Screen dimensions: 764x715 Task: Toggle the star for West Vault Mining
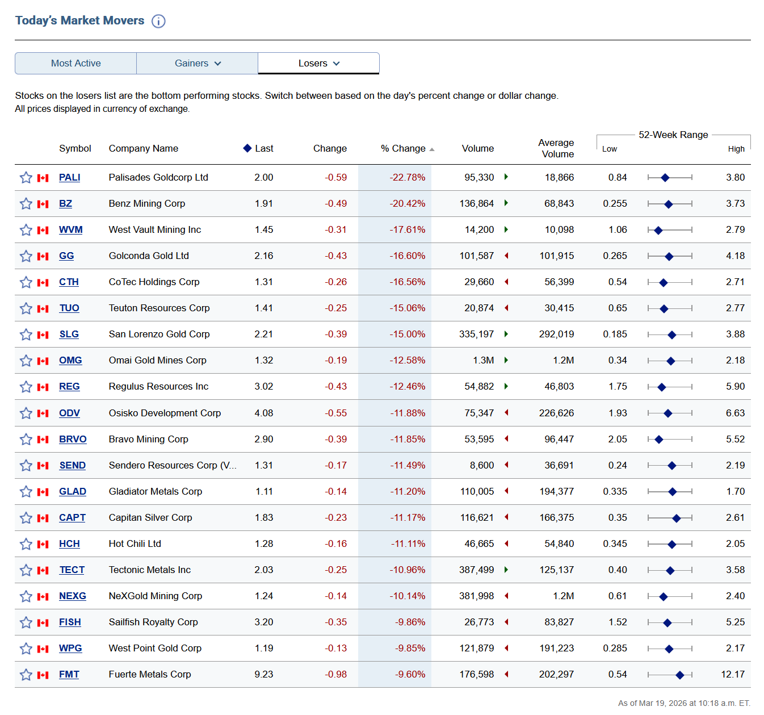26,230
